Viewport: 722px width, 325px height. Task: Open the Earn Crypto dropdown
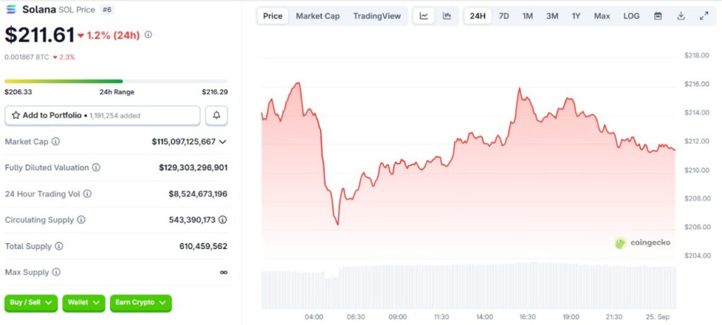point(140,302)
